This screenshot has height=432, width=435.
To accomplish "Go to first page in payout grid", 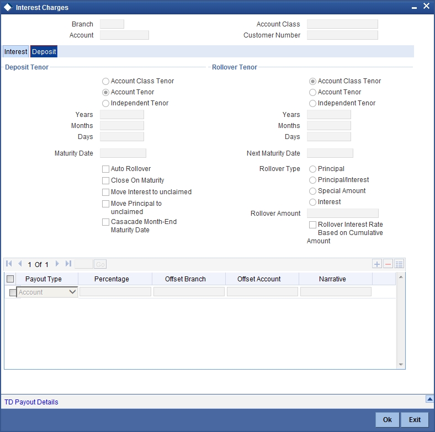I will (x=9, y=264).
